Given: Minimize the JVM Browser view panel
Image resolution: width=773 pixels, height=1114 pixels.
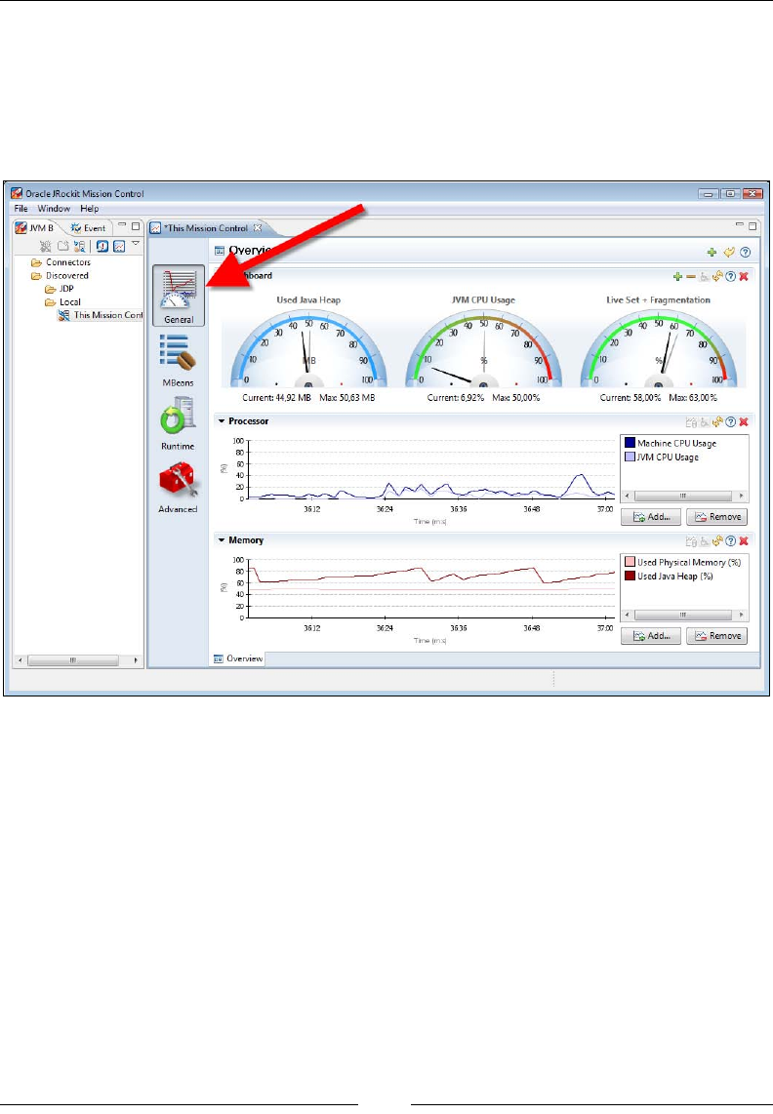Looking at the screenshot, I should (122, 225).
